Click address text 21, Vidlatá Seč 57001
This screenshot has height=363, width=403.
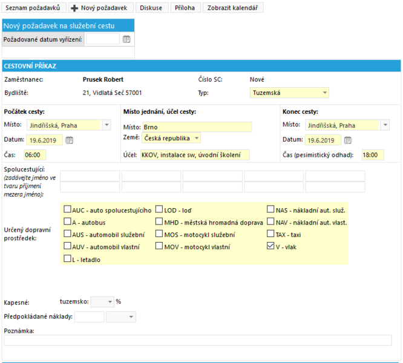point(112,93)
